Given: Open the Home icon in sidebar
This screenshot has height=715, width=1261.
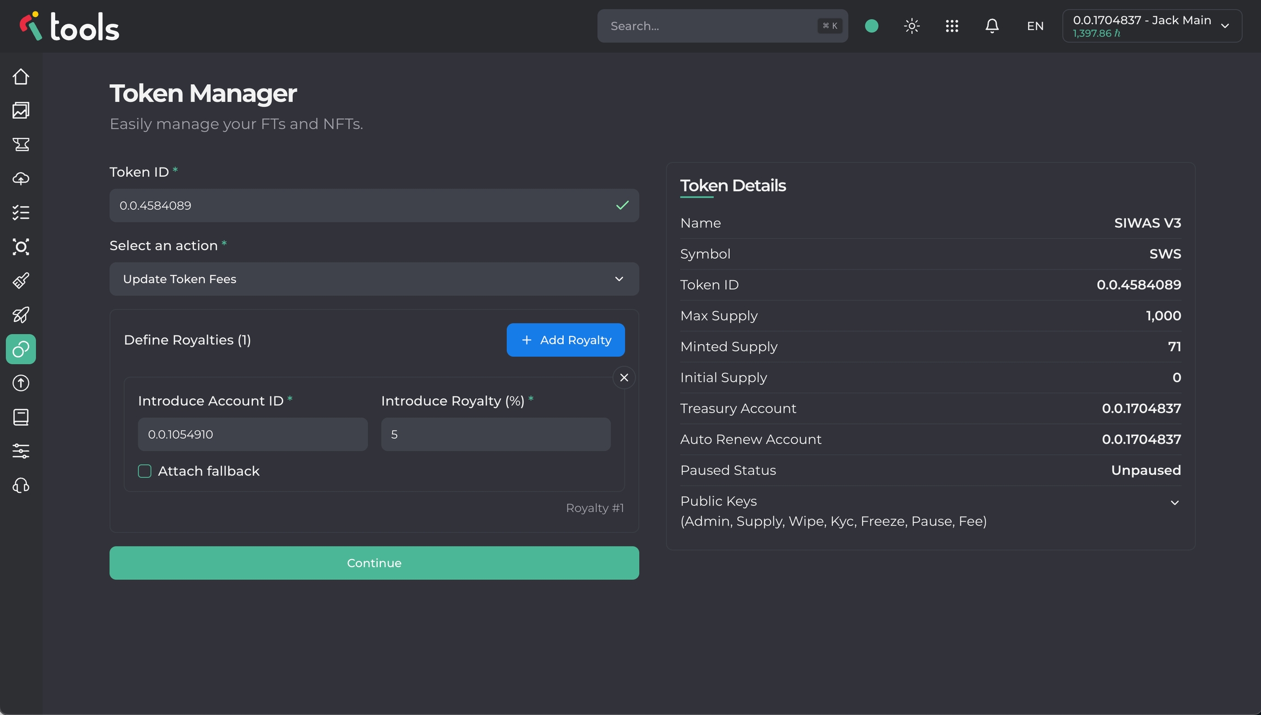Looking at the screenshot, I should [21, 77].
